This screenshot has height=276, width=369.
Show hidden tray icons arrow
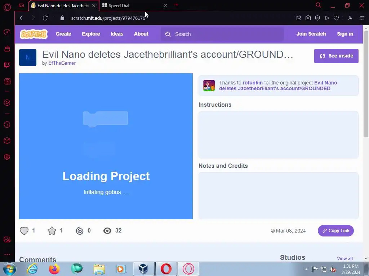306,269
